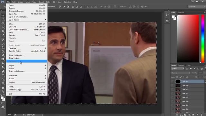Viewport: 206px width, 116px height.
Task: Open the History panel icon
Action: [x=167, y=15]
